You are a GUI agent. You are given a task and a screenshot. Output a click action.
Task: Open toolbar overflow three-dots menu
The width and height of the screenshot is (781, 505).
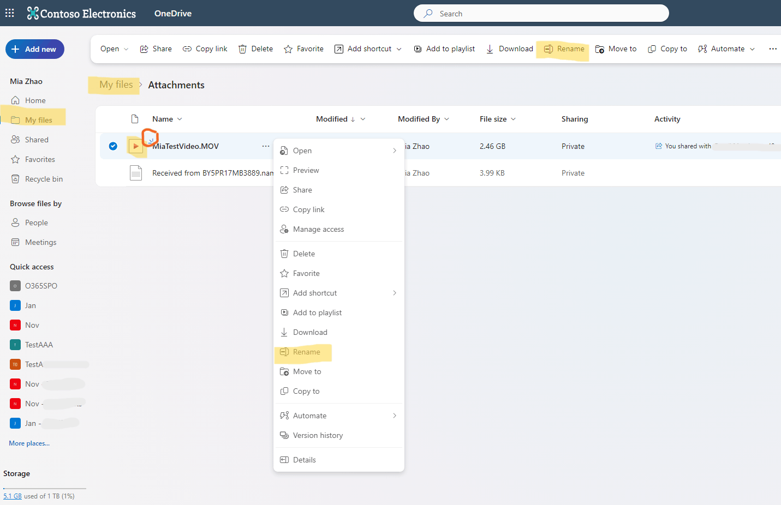773,49
